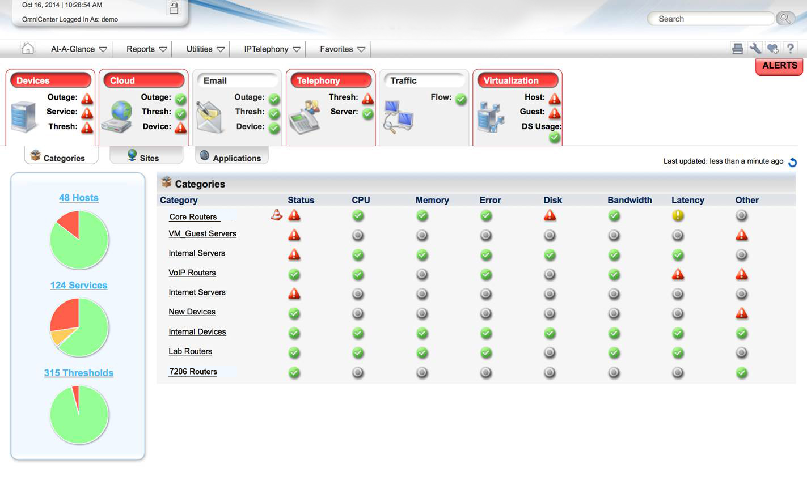
Task: Click Cloud Device alert triangle
Action: point(180,127)
